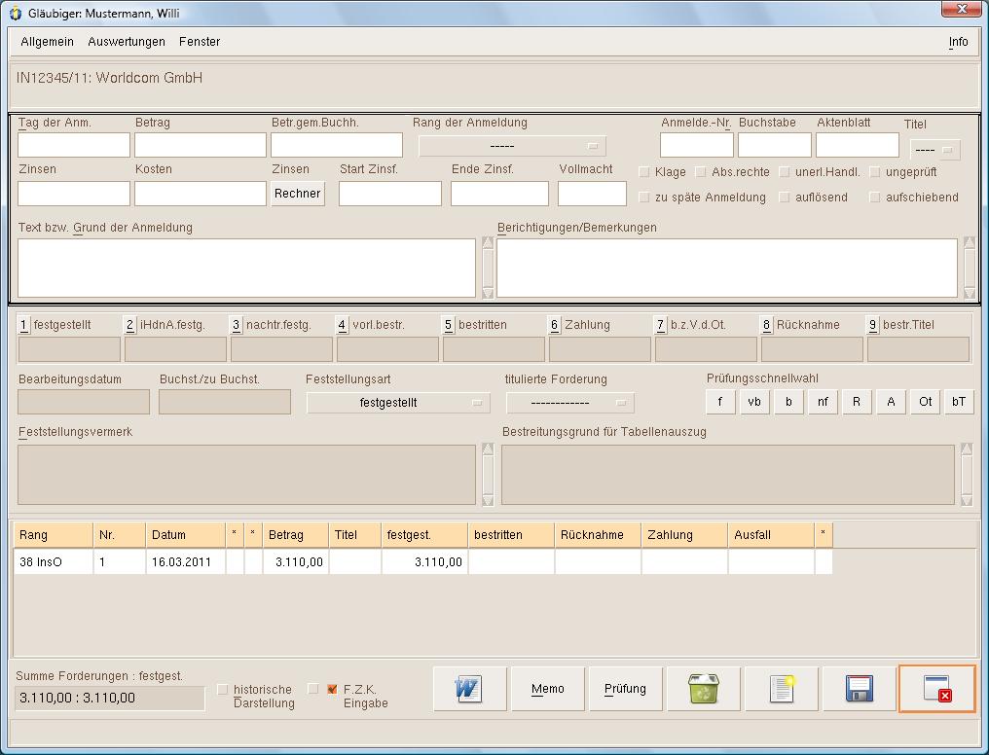Uncheck the ticked F.Z.K. Eingabe checkbox

pos(332,690)
